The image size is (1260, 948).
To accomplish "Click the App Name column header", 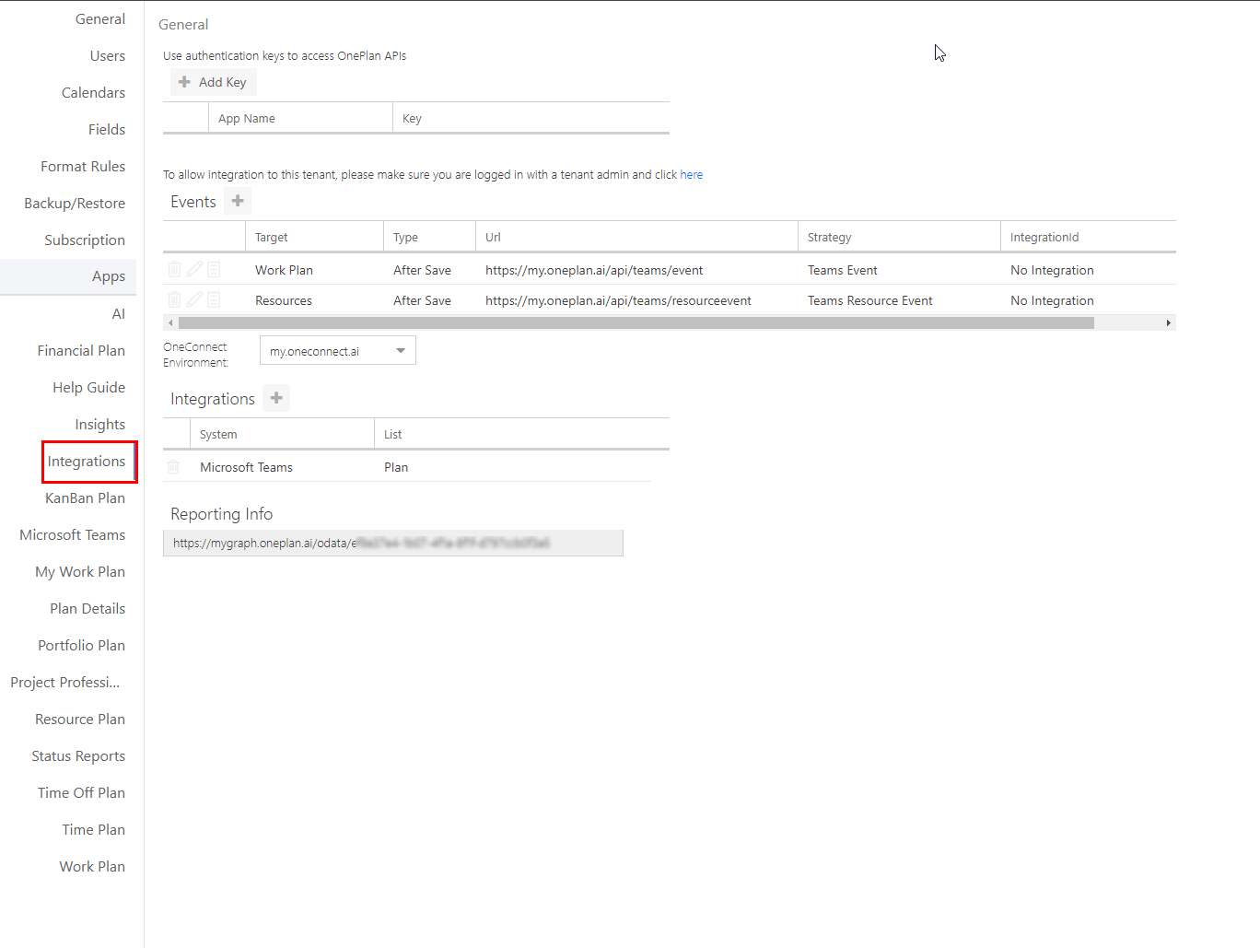I will tap(300, 118).
